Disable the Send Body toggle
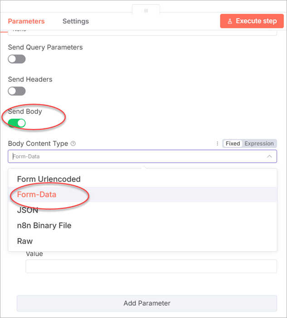This screenshot has width=287, height=318. [x=17, y=123]
